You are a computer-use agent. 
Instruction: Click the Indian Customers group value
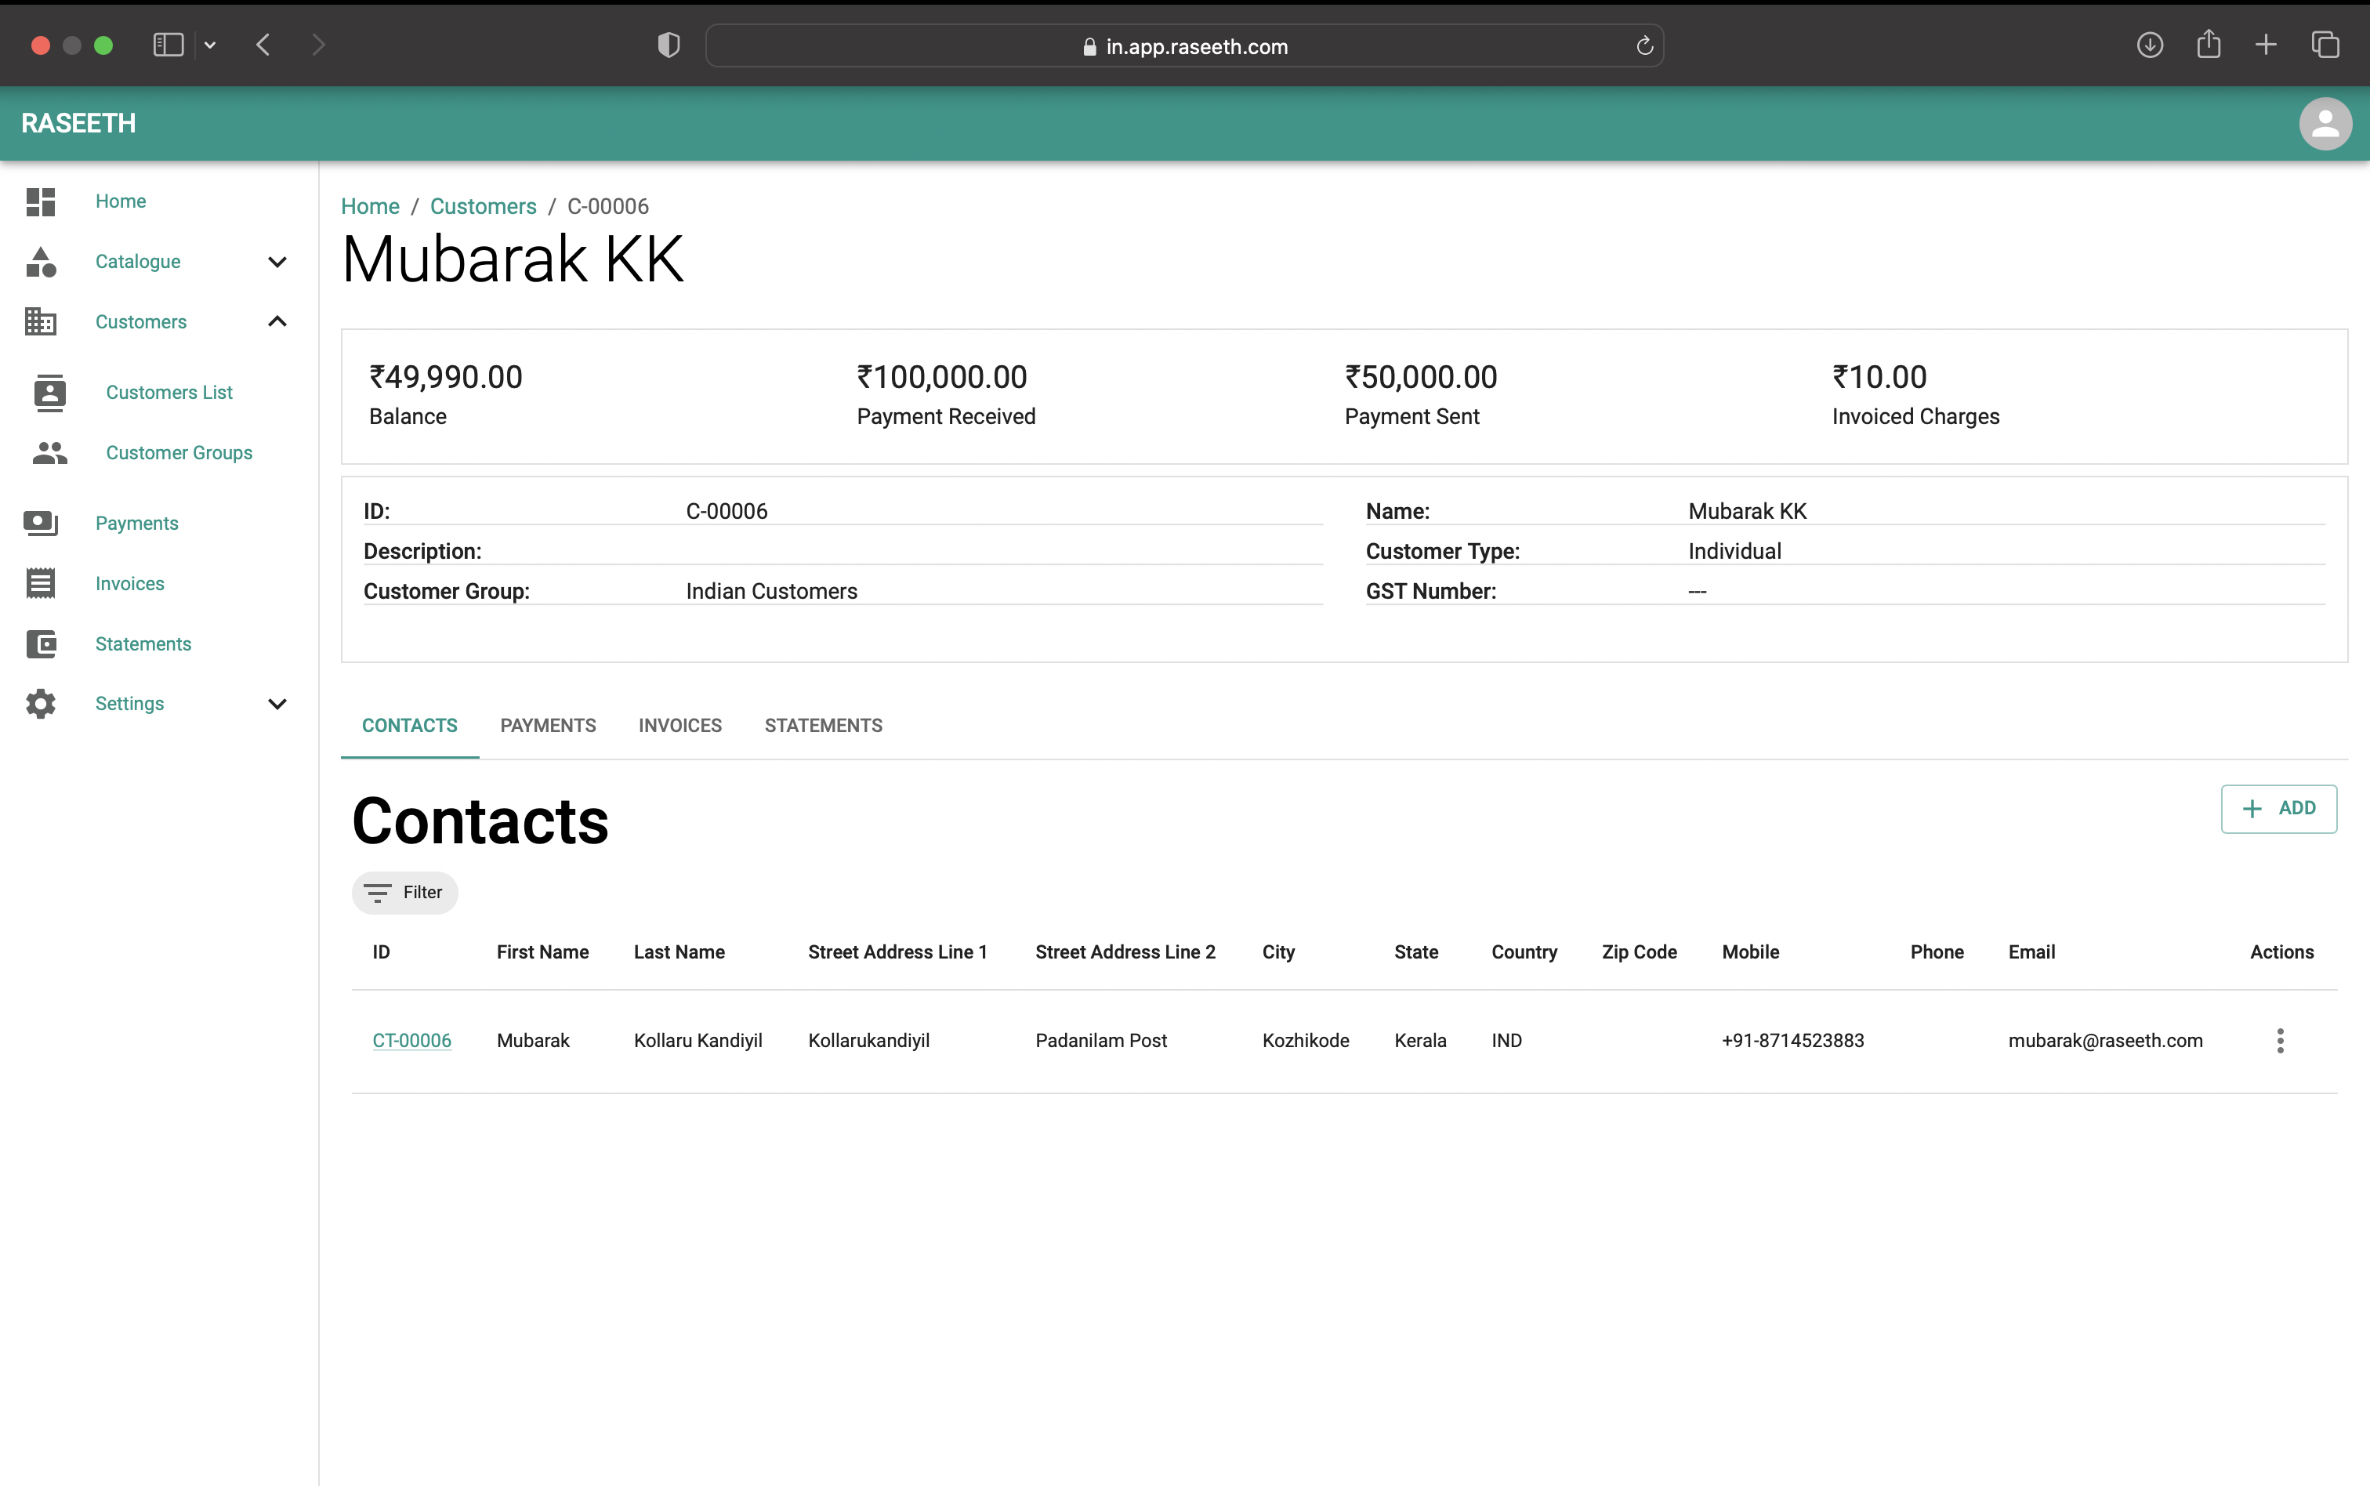[x=771, y=592]
